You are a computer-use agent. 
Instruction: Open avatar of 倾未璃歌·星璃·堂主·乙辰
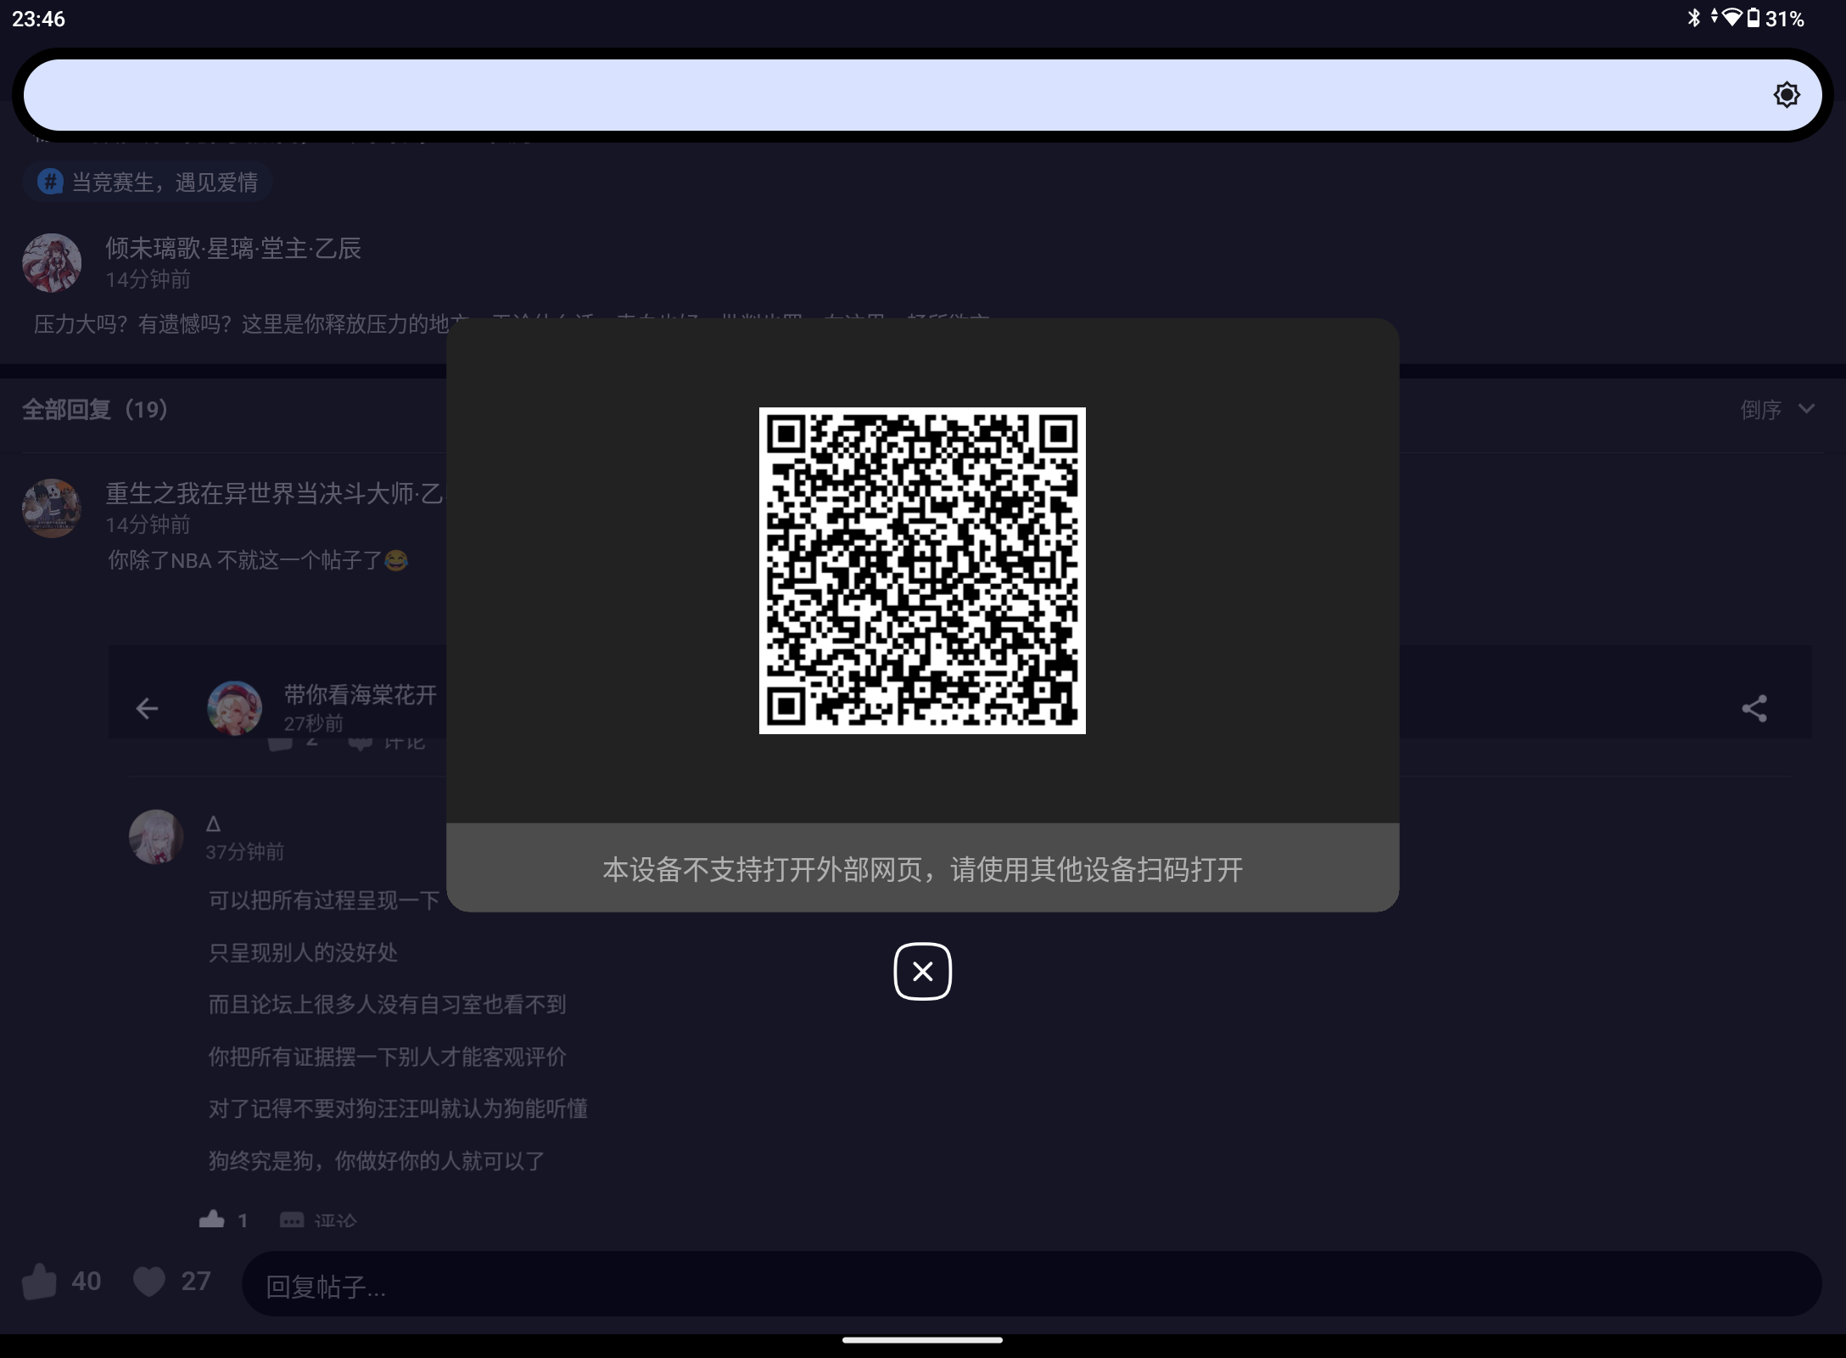click(x=52, y=263)
